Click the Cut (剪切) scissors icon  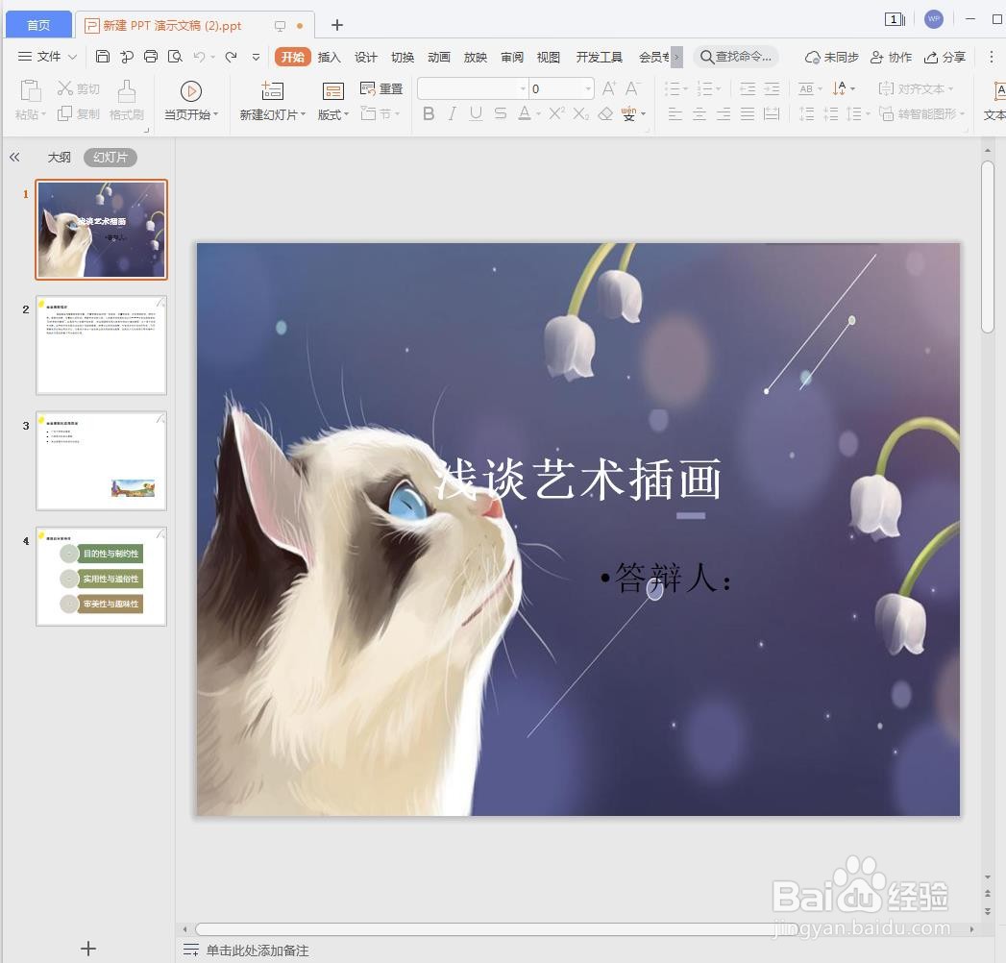click(64, 87)
